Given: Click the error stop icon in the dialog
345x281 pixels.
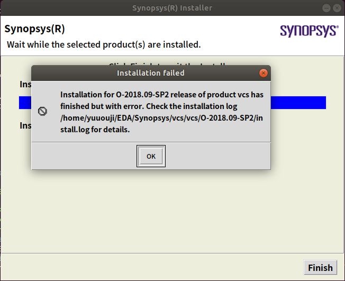Looking at the screenshot, I should click(x=43, y=111).
